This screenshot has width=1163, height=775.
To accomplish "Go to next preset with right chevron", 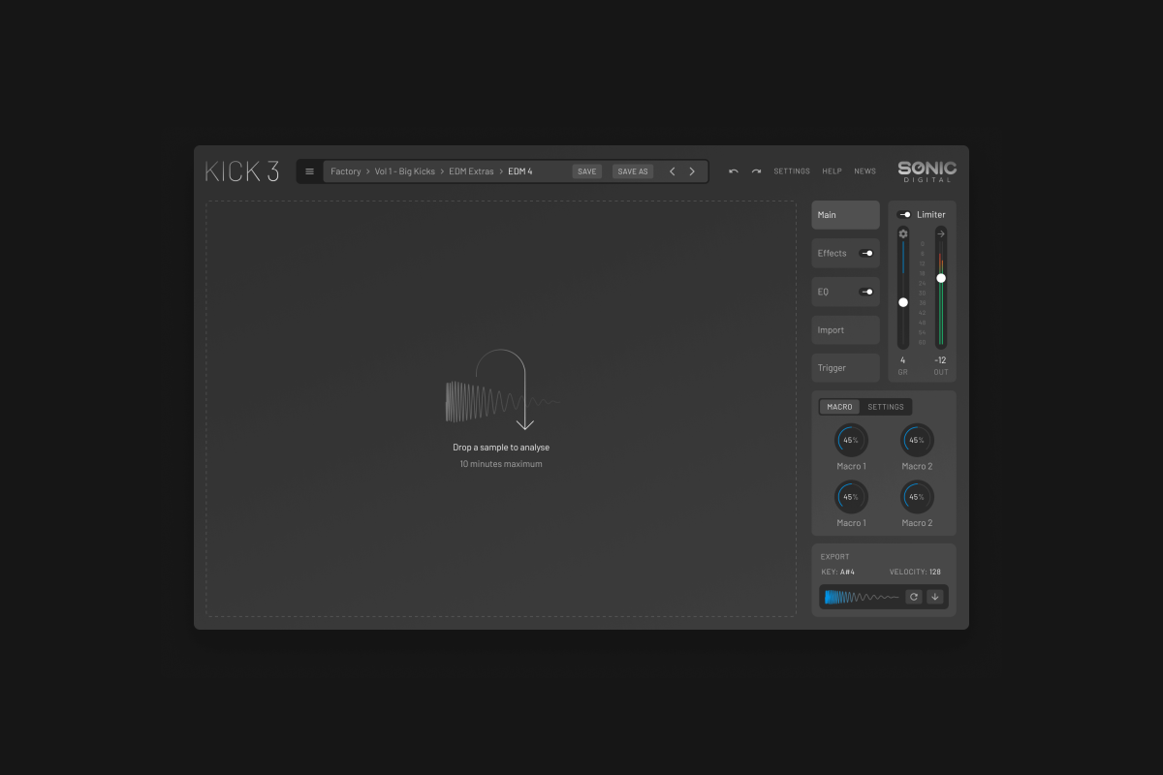I will (692, 171).
